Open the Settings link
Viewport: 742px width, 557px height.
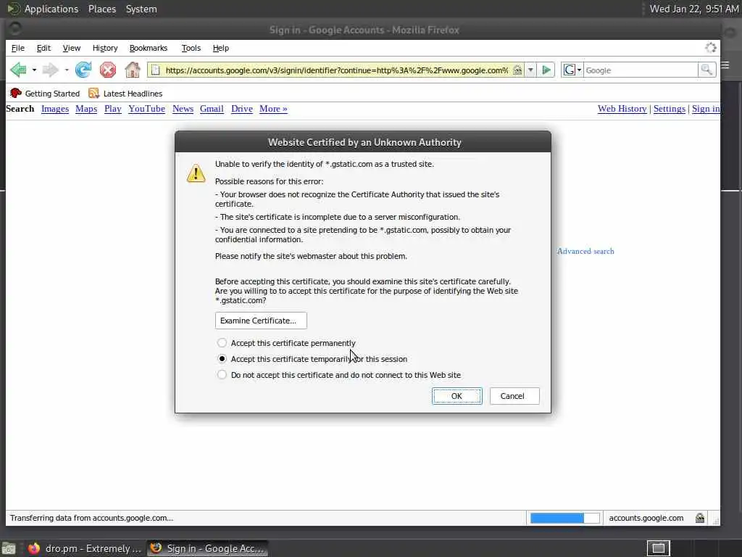(669, 109)
